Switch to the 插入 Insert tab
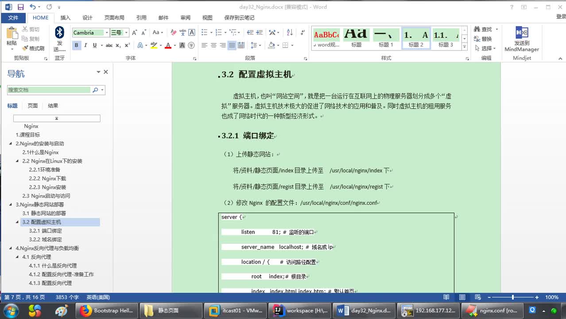Viewport: 566px width, 319px height. pyautogui.click(x=66, y=18)
